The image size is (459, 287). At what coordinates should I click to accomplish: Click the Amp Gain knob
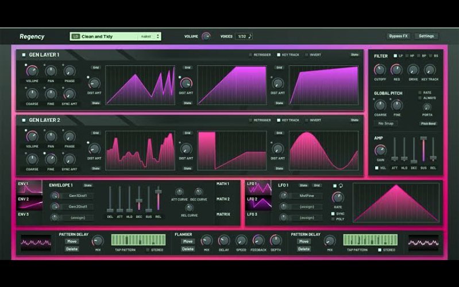tap(380, 150)
